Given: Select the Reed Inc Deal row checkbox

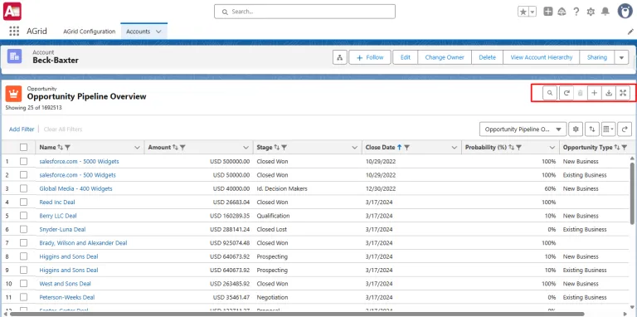Looking at the screenshot, I should 23,202.
